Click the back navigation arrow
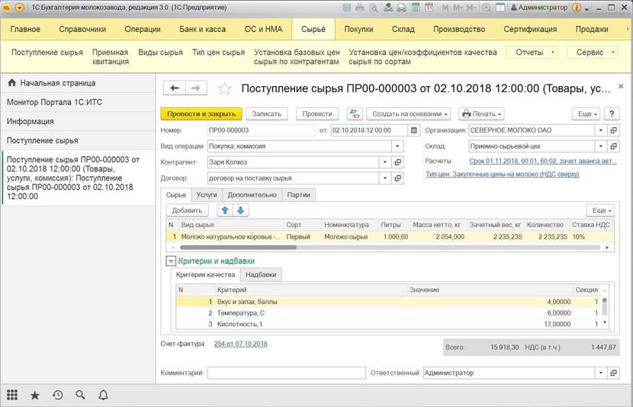The width and height of the screenshot is (633, 407). click(175, 88)
